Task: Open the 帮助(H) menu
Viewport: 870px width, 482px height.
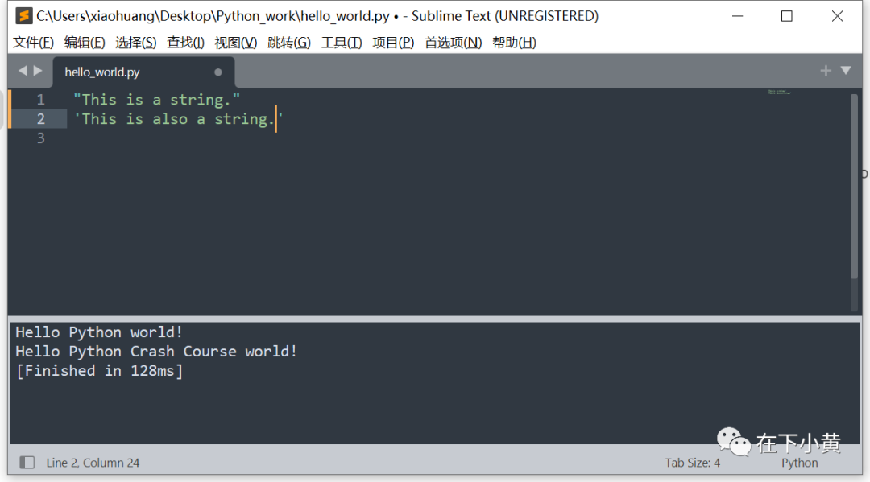Action: (514, 43)
